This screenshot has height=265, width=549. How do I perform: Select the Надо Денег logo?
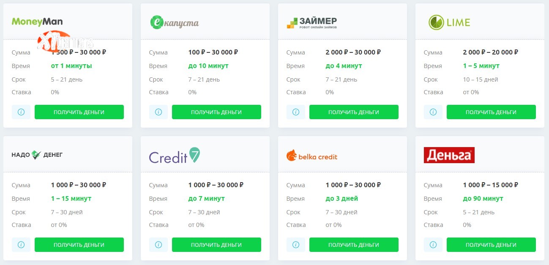[x=37, y=155]
